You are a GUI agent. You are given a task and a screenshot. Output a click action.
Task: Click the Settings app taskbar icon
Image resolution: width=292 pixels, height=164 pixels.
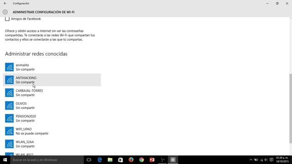[x=173, y=160]
